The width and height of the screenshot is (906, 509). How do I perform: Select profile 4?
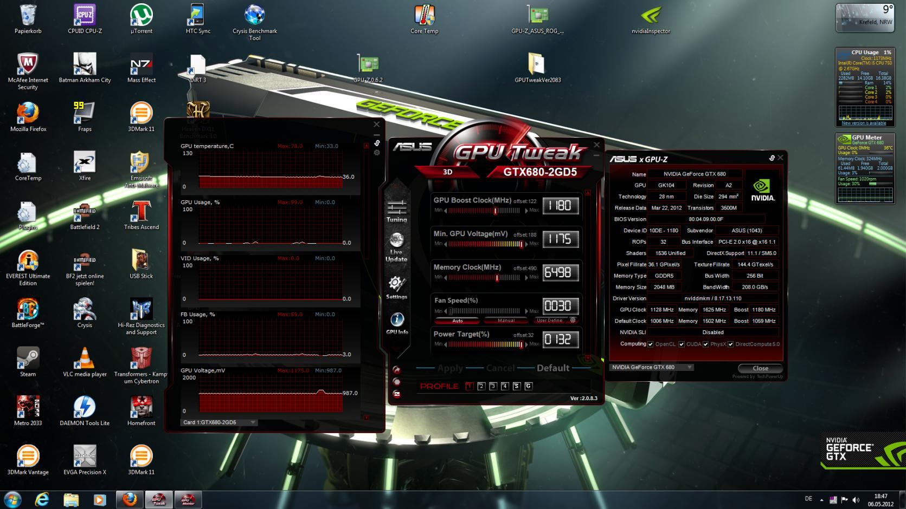[x=505, y=386]
